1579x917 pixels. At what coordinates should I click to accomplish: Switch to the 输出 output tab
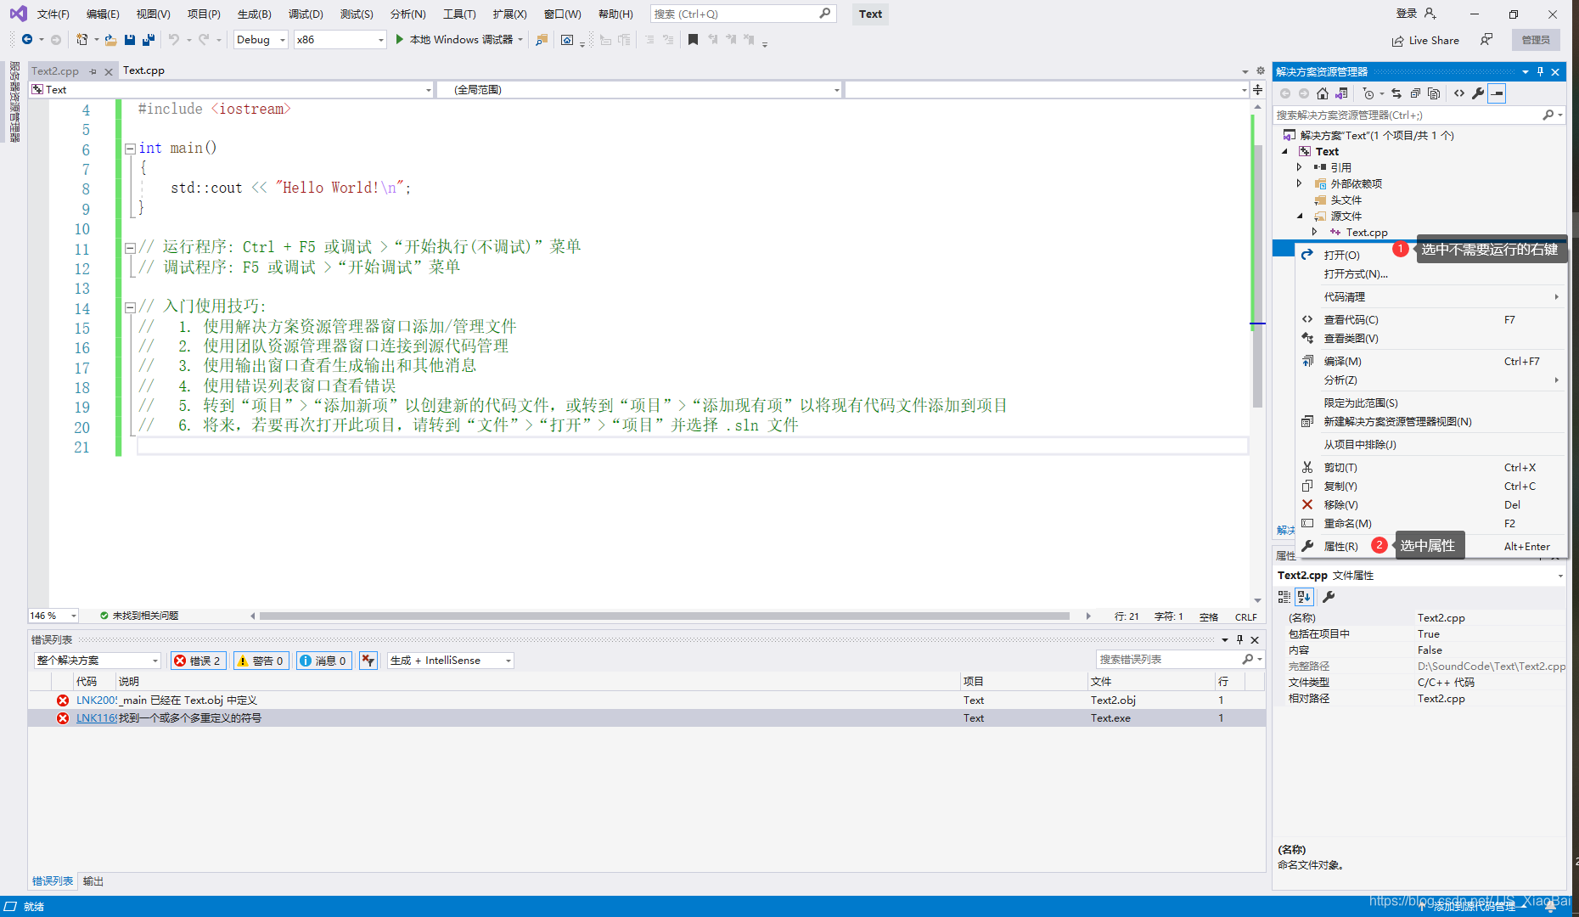93,881
